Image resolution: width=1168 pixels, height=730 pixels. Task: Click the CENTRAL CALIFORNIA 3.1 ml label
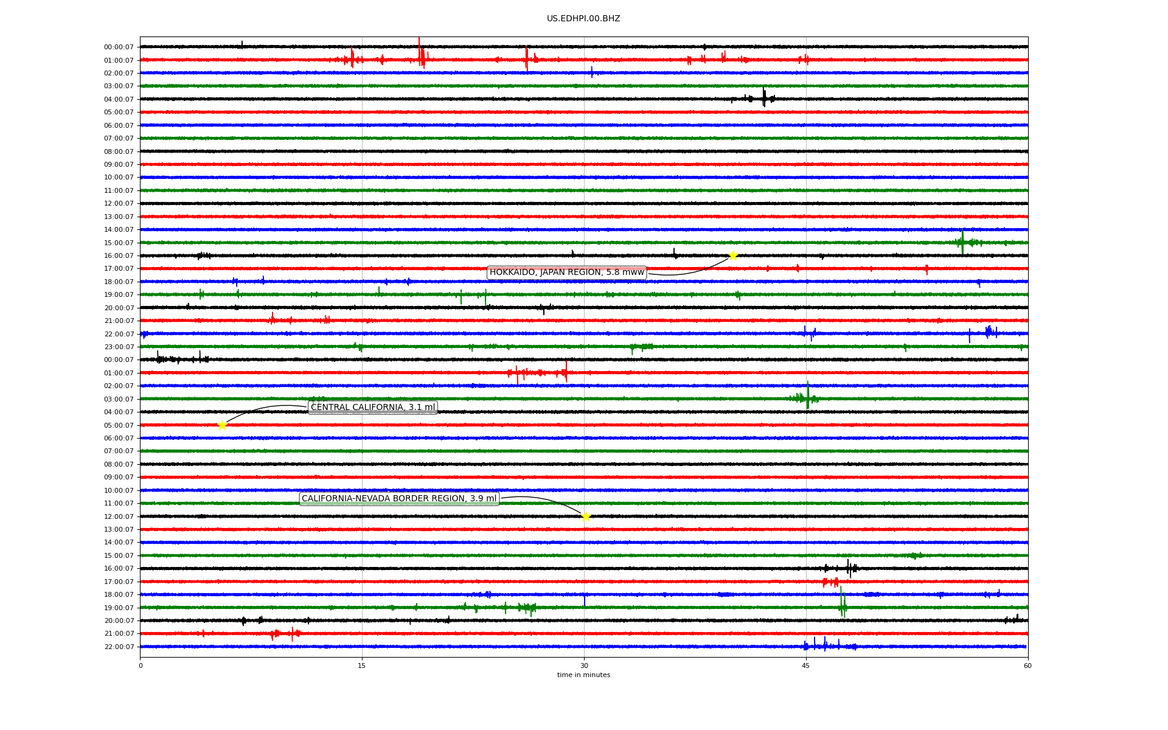click(372, 408)
